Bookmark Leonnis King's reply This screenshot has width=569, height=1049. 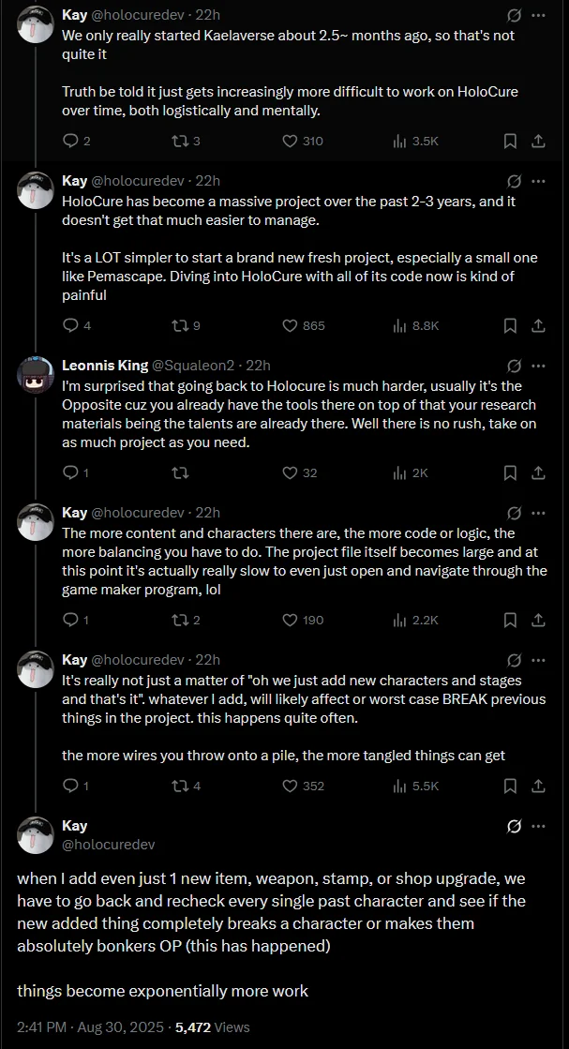point(510,472)
